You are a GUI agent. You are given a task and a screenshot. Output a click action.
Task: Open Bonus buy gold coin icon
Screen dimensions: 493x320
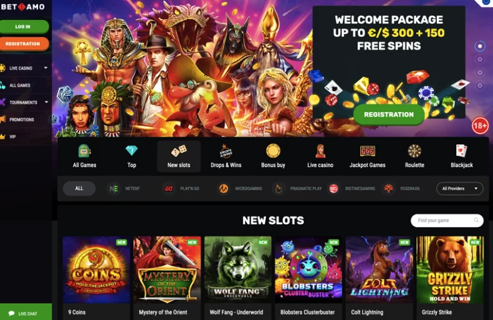(x=273, y=151)
